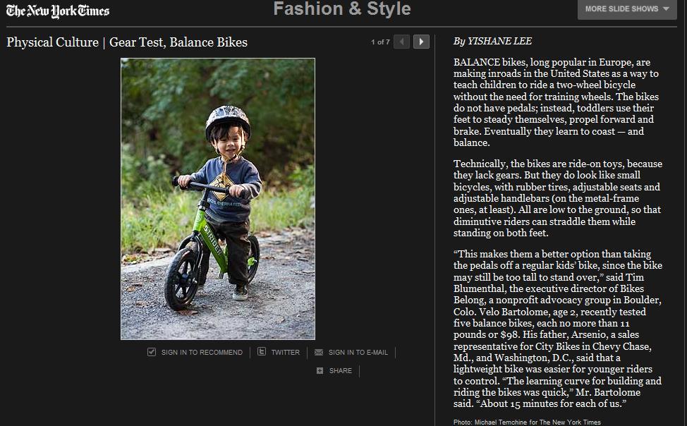687x426 pixels.
Task: Click the Yishane Lee byline
Action: pyautogui.click(x=492, y=42)
